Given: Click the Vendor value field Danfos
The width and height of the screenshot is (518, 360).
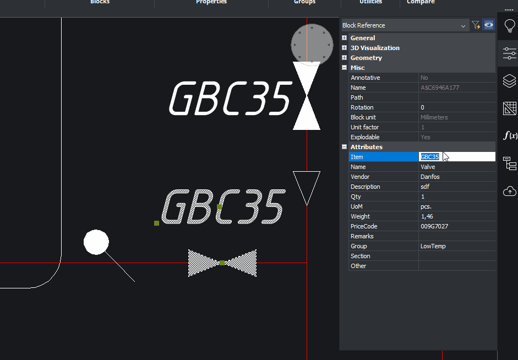Looking at the screenshot, I should point(457,177).
